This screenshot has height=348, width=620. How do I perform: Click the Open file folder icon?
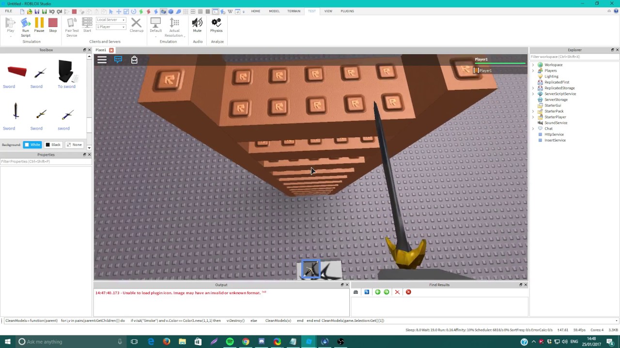coord(30,12)
